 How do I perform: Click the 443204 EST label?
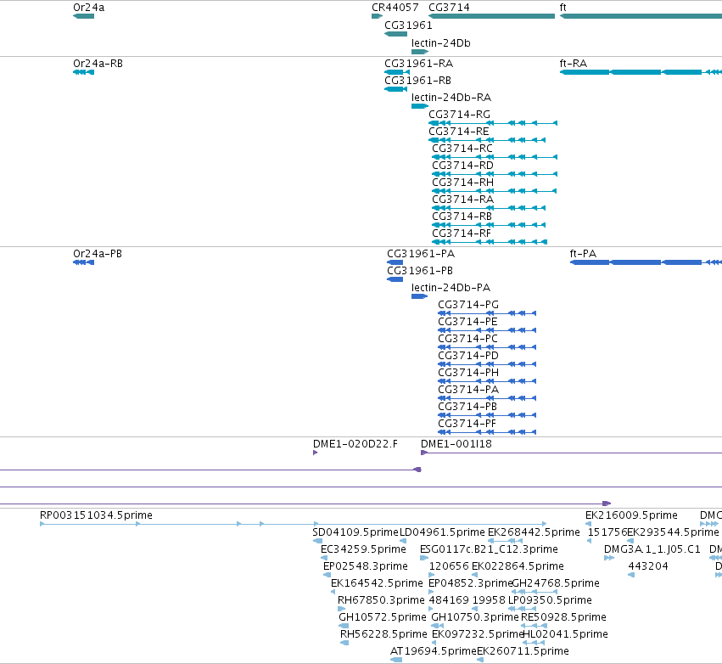pos(648,566)
